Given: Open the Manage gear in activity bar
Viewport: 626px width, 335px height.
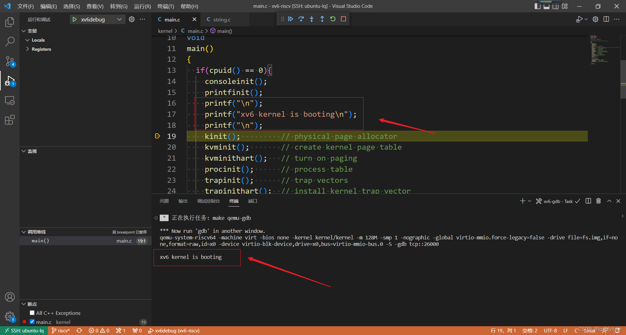Looking at the screenshot, I should (10, 316).
